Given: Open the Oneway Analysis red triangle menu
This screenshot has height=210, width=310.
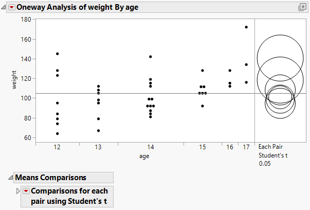Looking at the screenshot, I should point(12,7).
